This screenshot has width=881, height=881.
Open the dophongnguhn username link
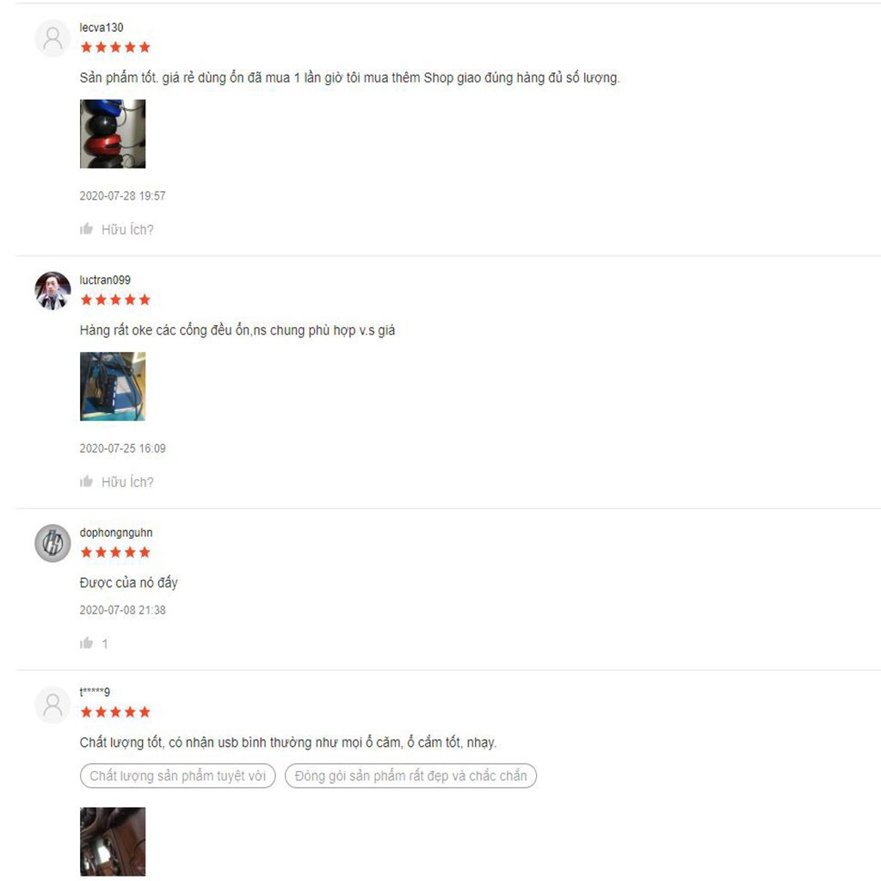(116, 533)
